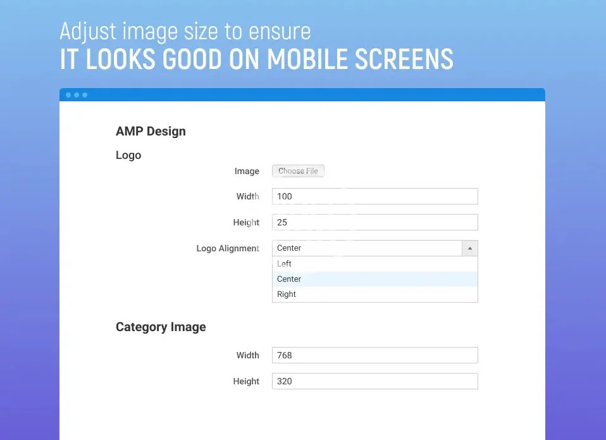Image resolution: width=606 pixels, height=440 pixels.
Task: Click the AMP Design heading
Action: coord(151,132)
